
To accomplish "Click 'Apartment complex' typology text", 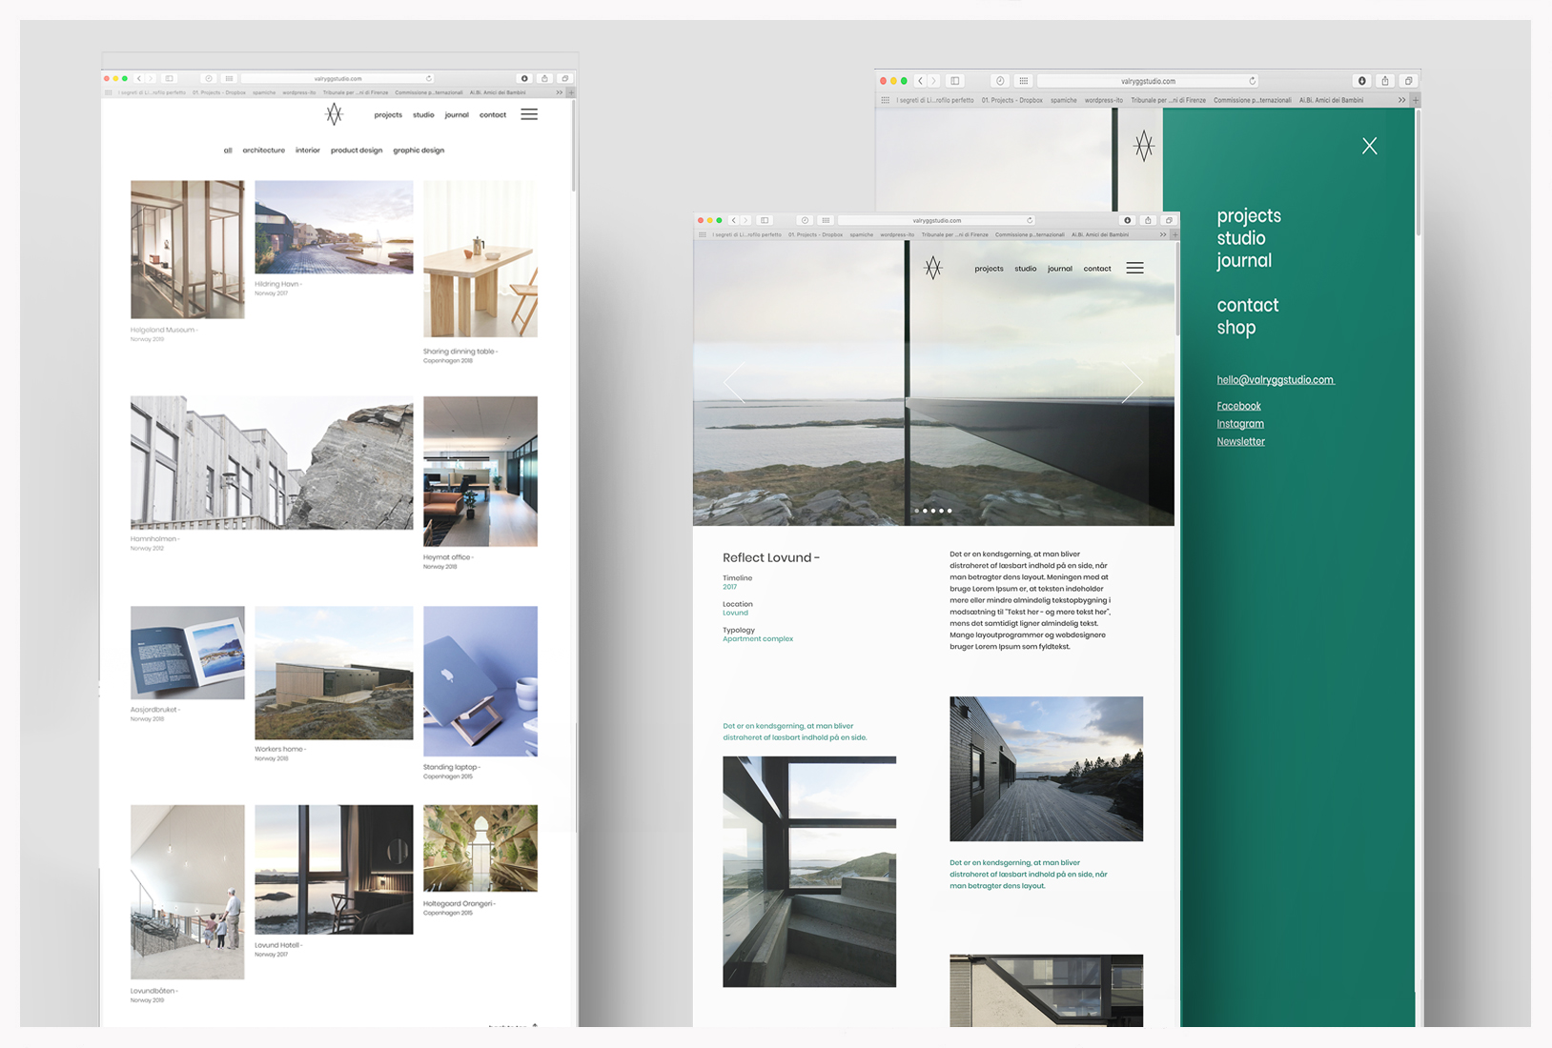I will (758, 639).
